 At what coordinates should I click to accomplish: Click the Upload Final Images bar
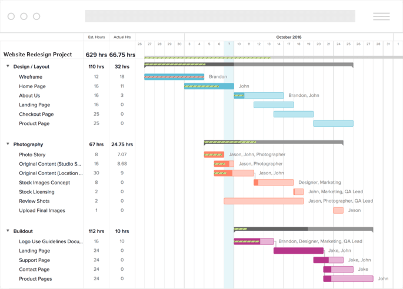click(338, 210)
